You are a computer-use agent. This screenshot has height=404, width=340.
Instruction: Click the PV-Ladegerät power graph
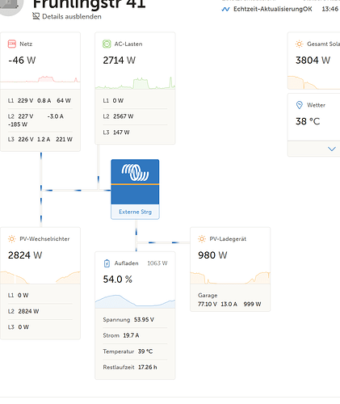point(230,277)
